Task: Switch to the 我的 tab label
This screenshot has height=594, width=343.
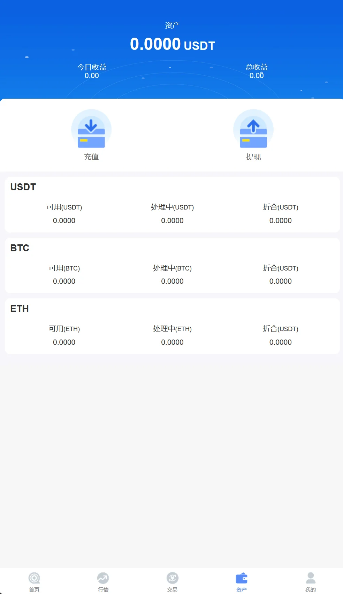Action: pos(311,589)
